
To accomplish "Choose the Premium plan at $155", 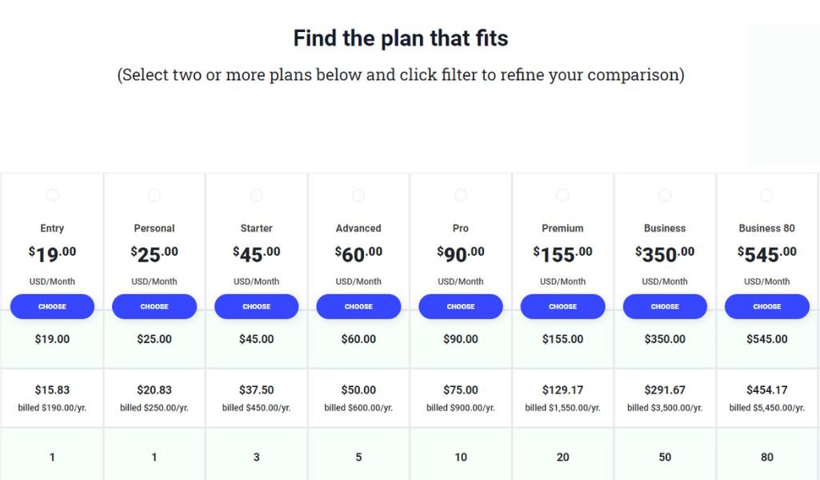I will click(562, 306).
